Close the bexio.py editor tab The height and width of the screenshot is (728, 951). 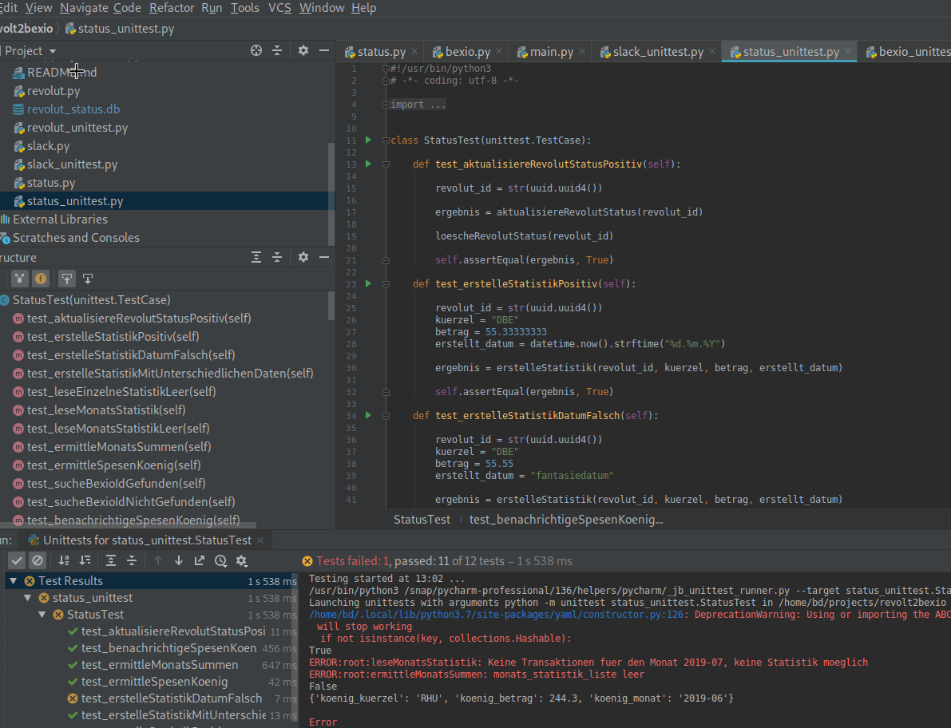(499, 52)
